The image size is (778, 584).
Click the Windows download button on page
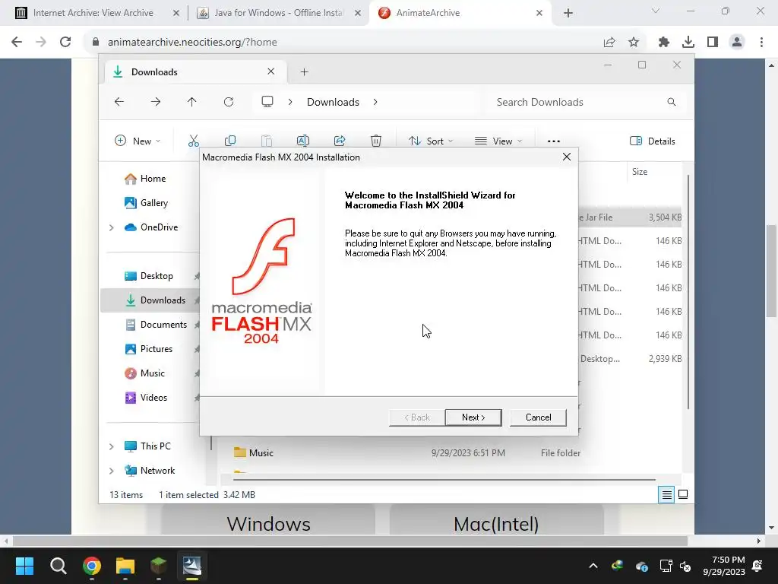pos(268,522)
